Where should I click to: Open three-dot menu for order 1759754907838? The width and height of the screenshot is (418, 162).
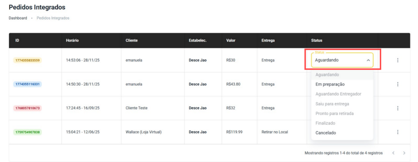pos(398,132)
